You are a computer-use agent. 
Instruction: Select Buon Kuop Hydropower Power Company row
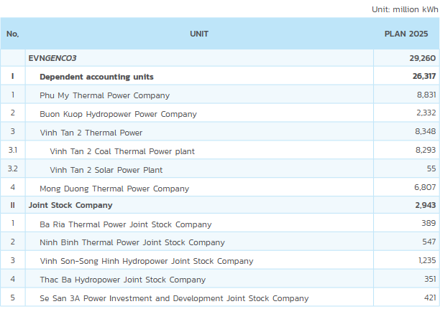click(220, 113)
